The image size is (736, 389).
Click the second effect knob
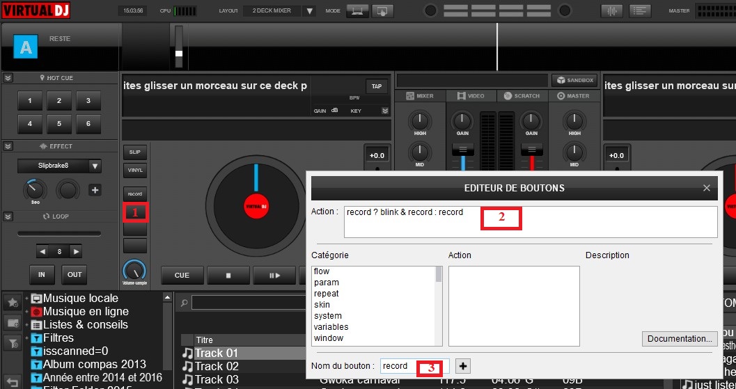click(68, 189)
